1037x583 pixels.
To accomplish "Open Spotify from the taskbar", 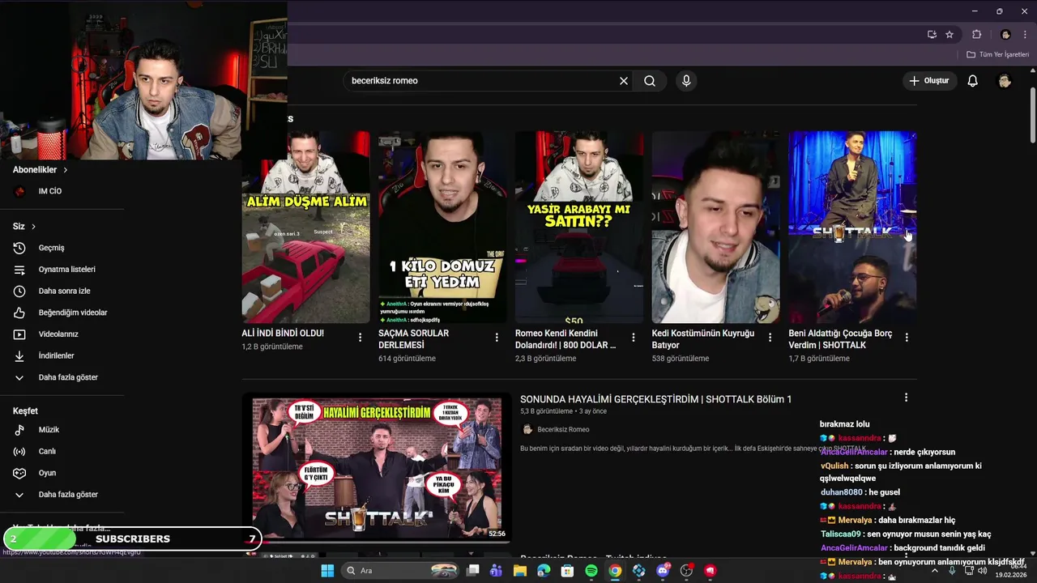I will click(x=591, y=571).
